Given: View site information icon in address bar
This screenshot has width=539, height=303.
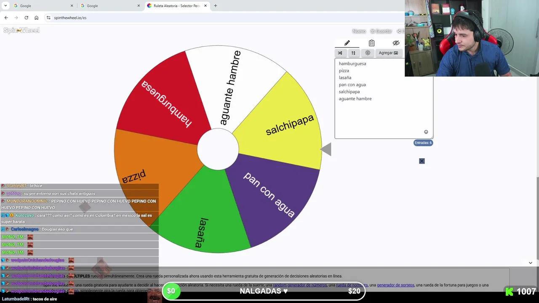Looking at the screenshot, I should pos(48,18).
